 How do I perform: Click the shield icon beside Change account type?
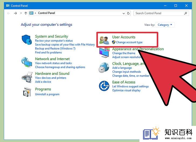(114, 42)
